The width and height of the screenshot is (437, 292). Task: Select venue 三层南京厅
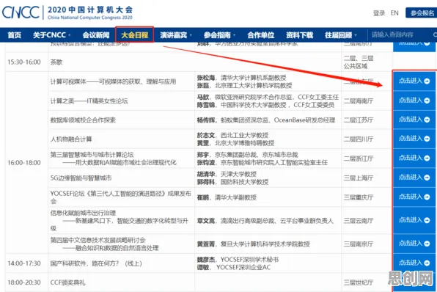coord(359,244)
